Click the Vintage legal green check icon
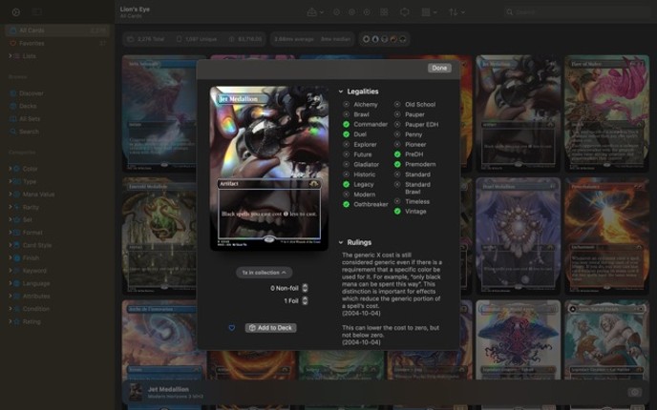This screenshot has width=657, height=410. click(397, 212)
